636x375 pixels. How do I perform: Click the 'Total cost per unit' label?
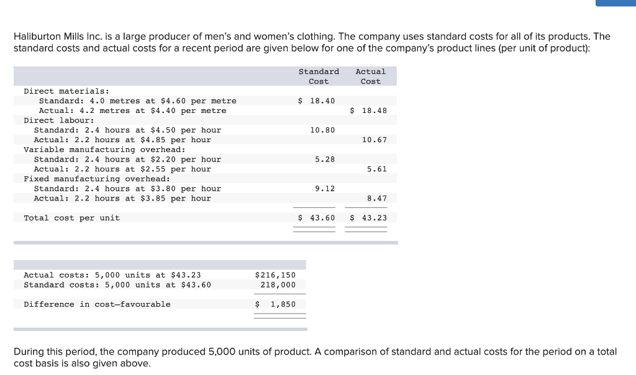coord(72,218)
